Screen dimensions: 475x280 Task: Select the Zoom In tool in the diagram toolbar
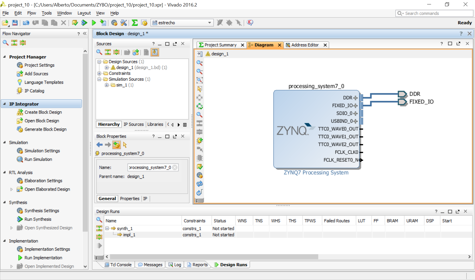coord(199,62)
